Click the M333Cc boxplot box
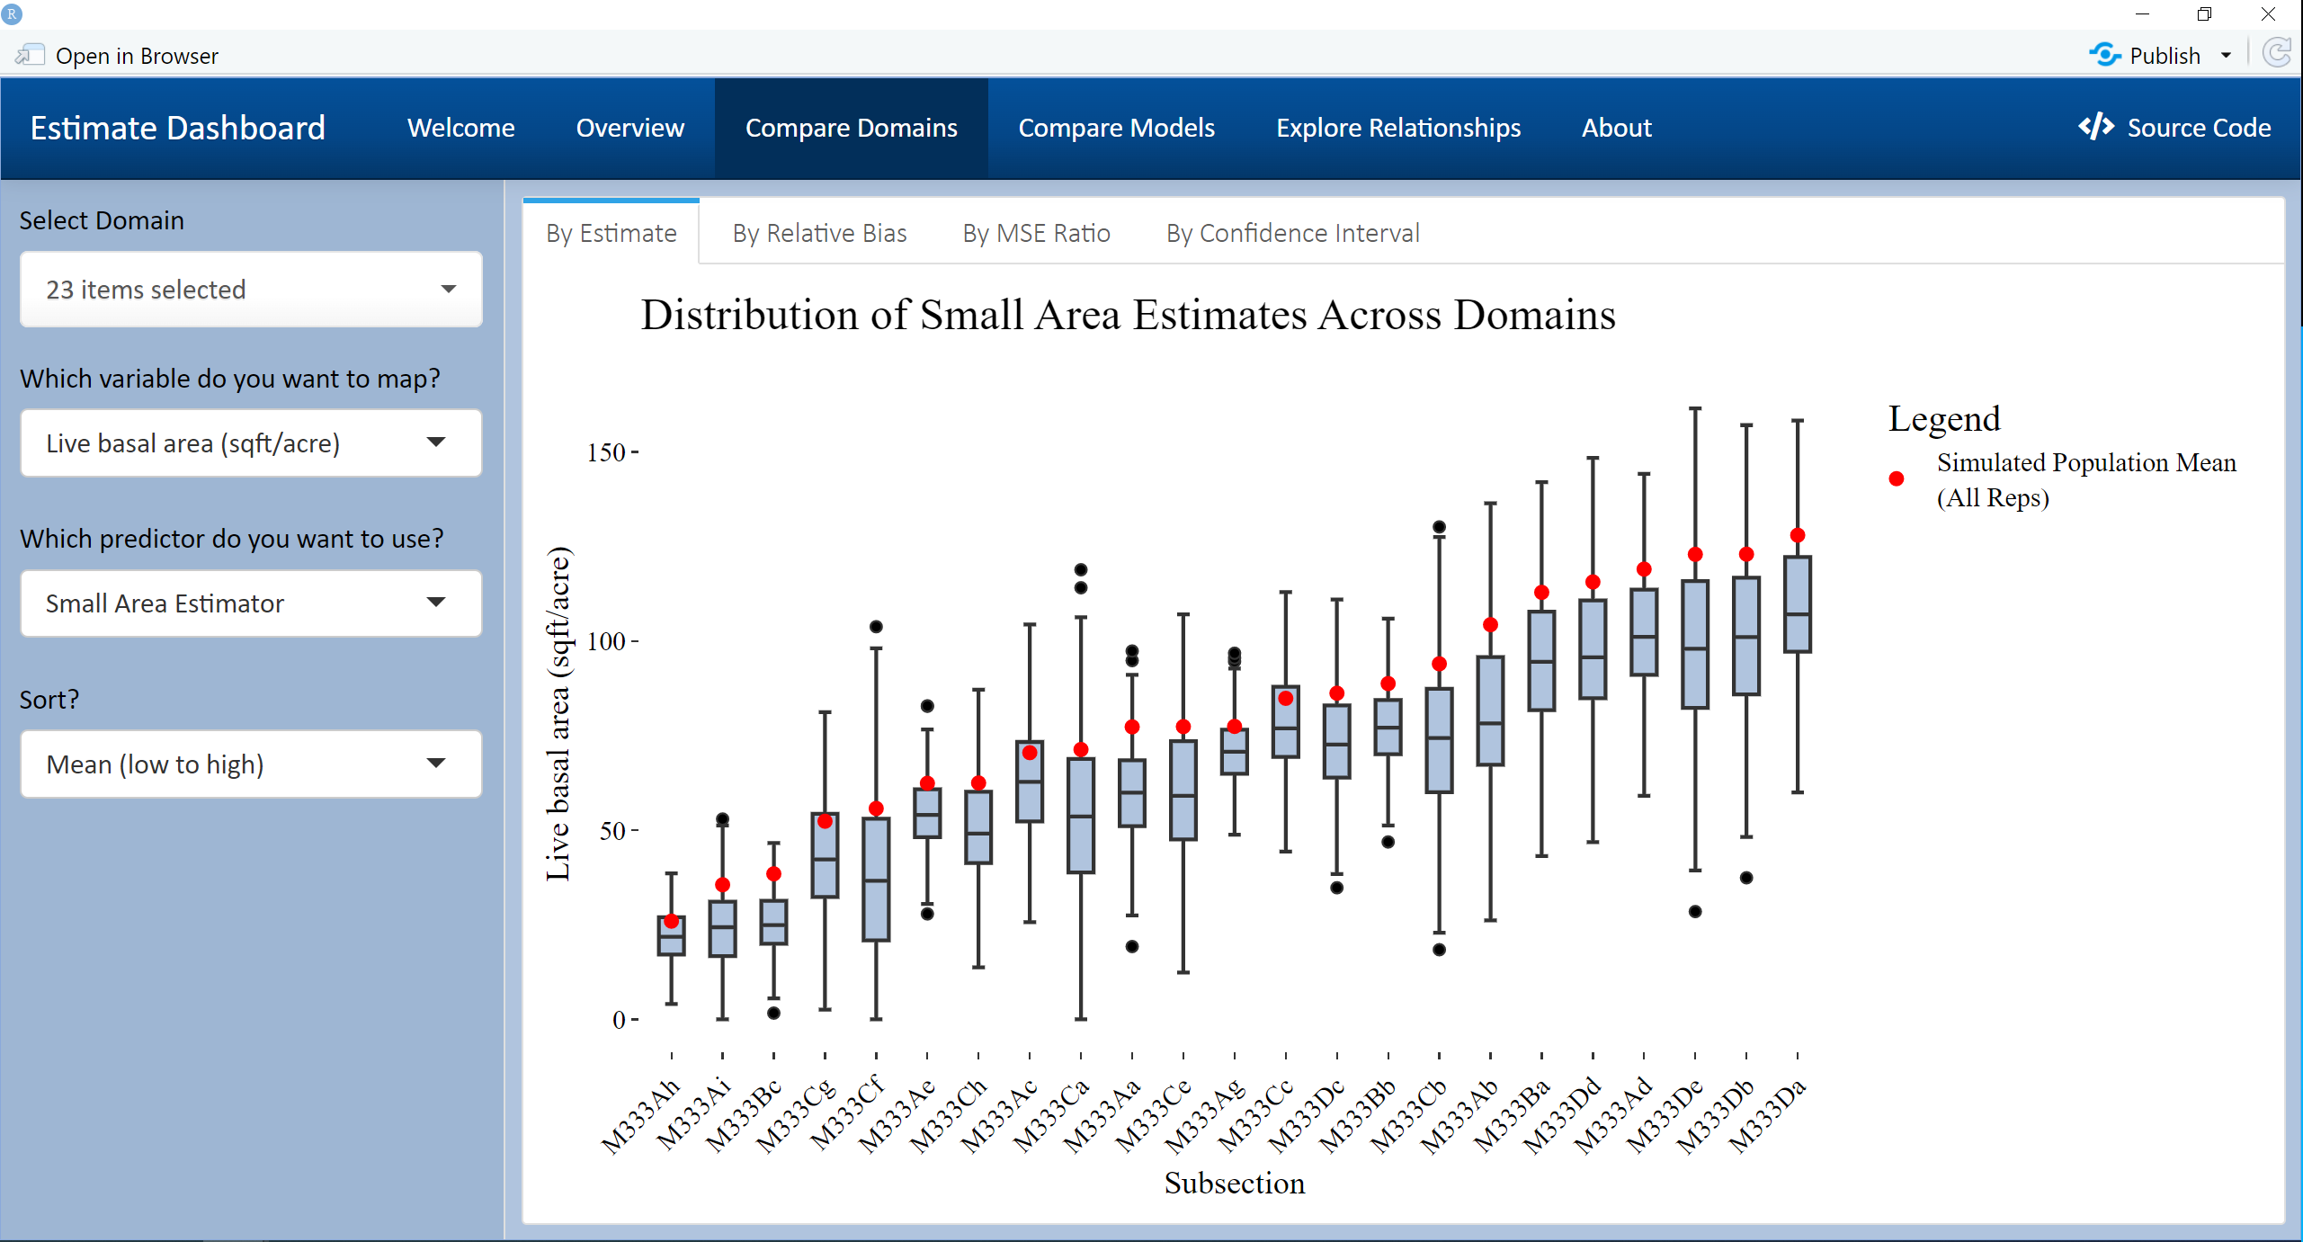2303x1242 pixels. pos(1285,721)
